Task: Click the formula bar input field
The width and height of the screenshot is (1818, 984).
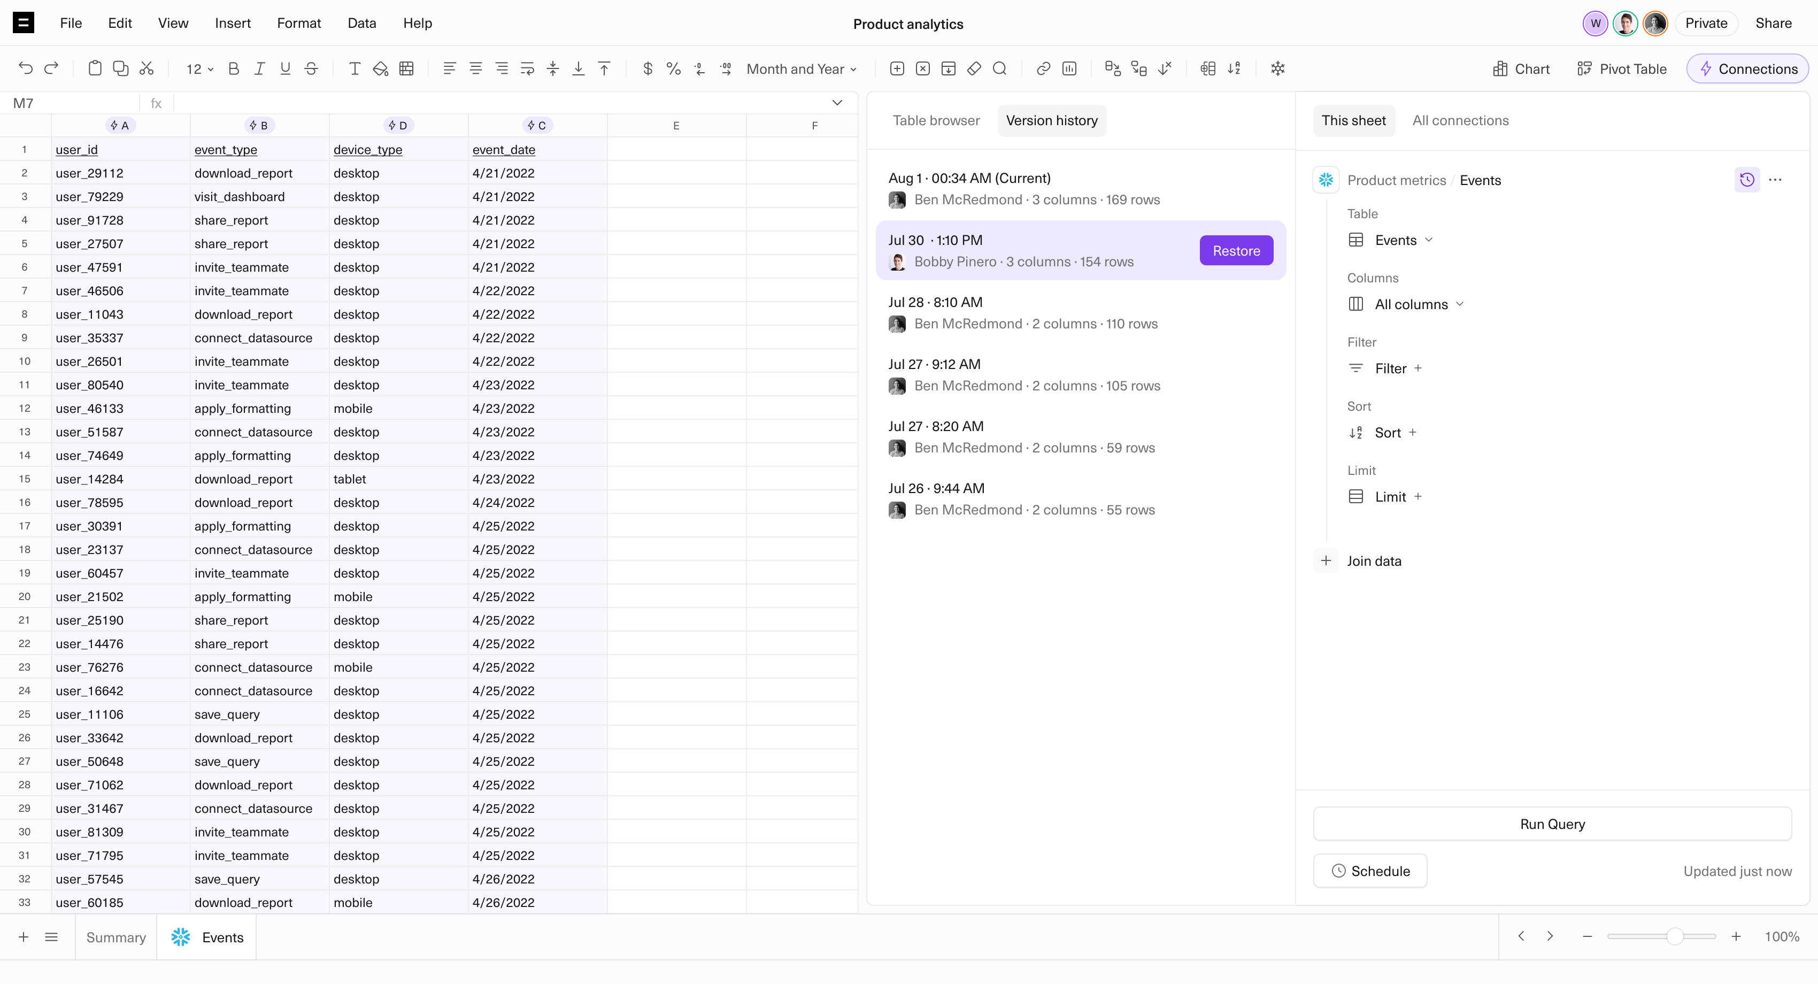Action: [x=494, y=103]
